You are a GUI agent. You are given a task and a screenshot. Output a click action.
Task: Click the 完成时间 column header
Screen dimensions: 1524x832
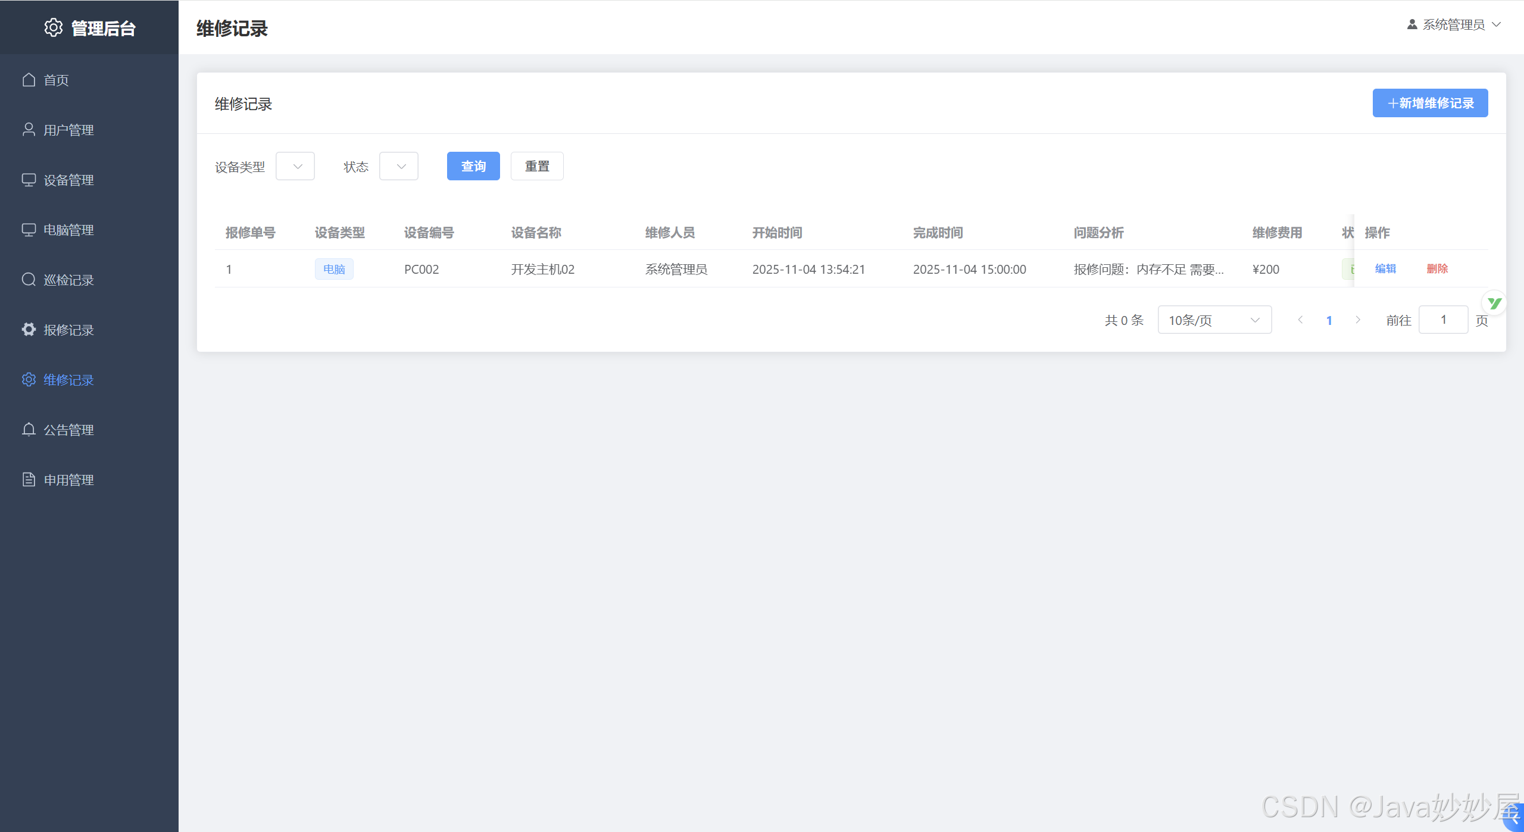click(938, 233)
